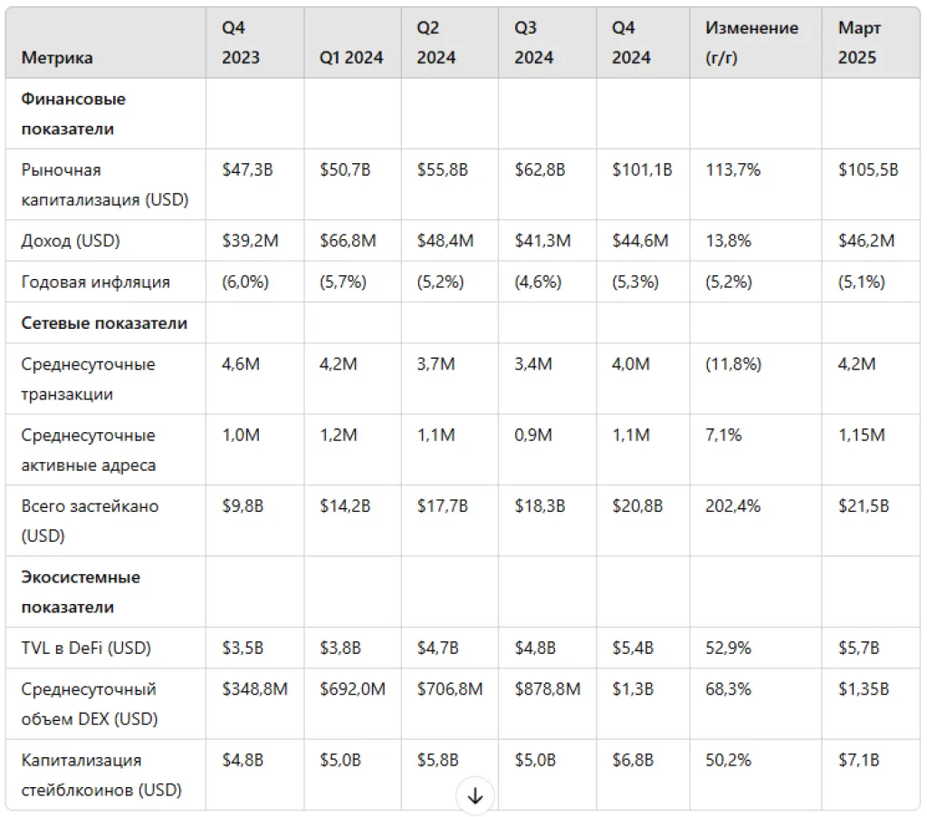
Task: Select the Среднесуточные транзакции row label
Action: tap(88, 380)
